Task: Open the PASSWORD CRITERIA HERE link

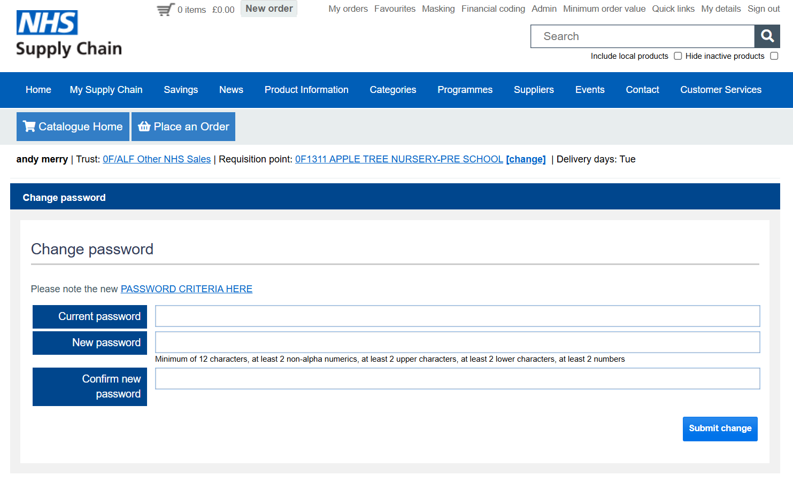Action: [x=186, y=289]
